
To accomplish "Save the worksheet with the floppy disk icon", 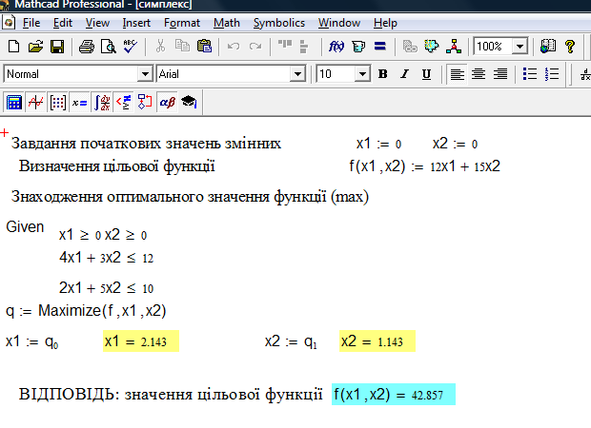I will click(57, 47).
